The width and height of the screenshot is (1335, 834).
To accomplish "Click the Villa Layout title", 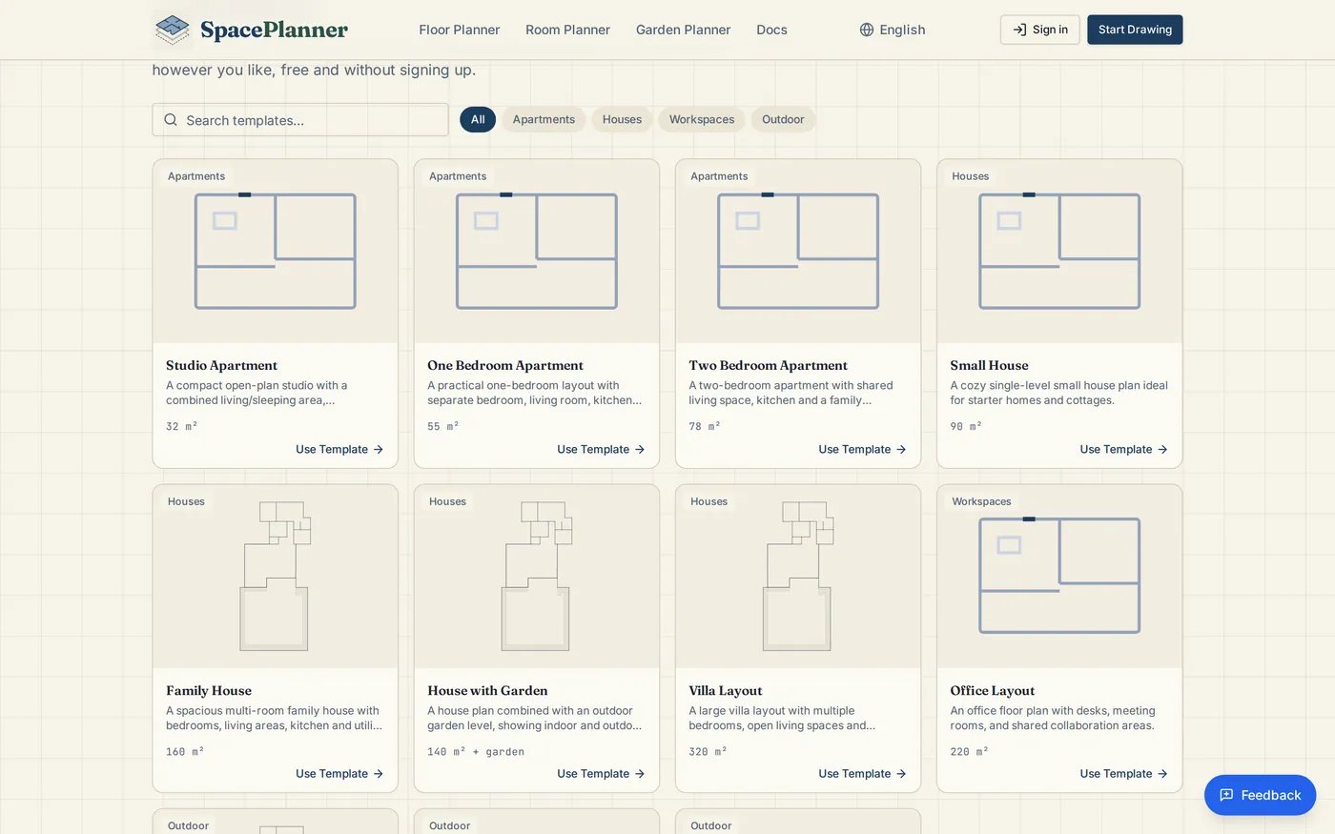I will coord(726,691).
